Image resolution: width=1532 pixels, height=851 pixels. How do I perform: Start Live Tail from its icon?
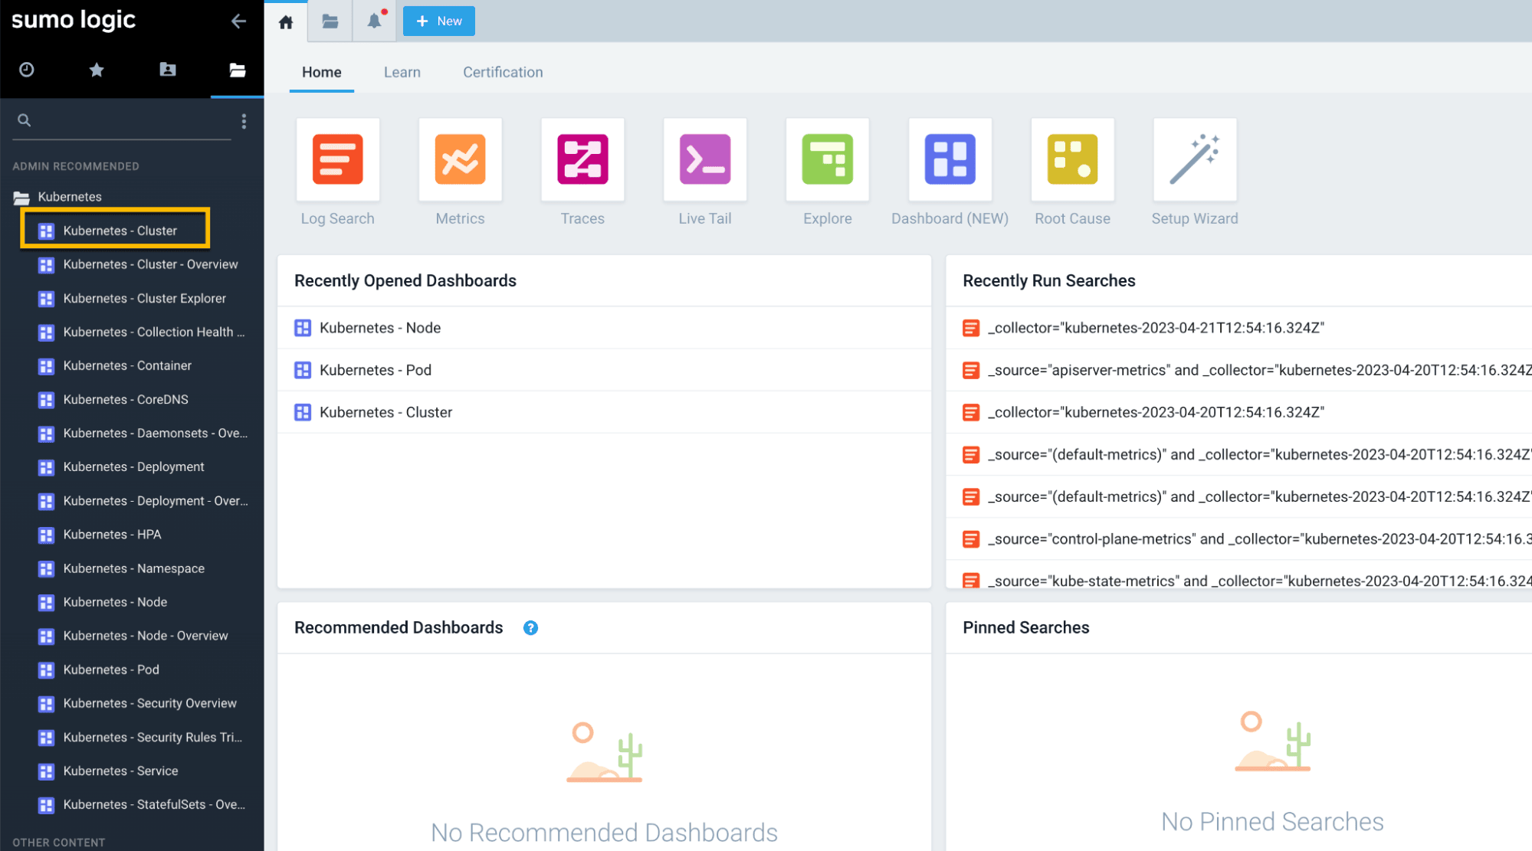[705, 159]
